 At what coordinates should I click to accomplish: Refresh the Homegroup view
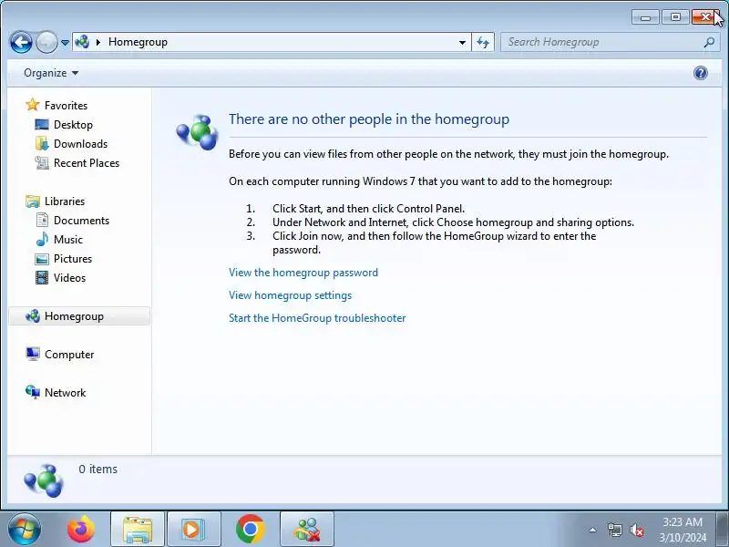coord(483,42)
